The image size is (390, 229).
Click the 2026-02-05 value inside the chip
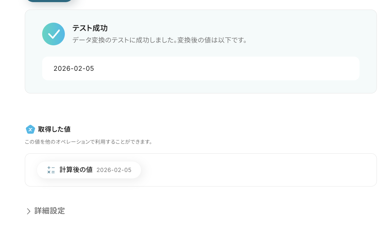tap(114, 170)
